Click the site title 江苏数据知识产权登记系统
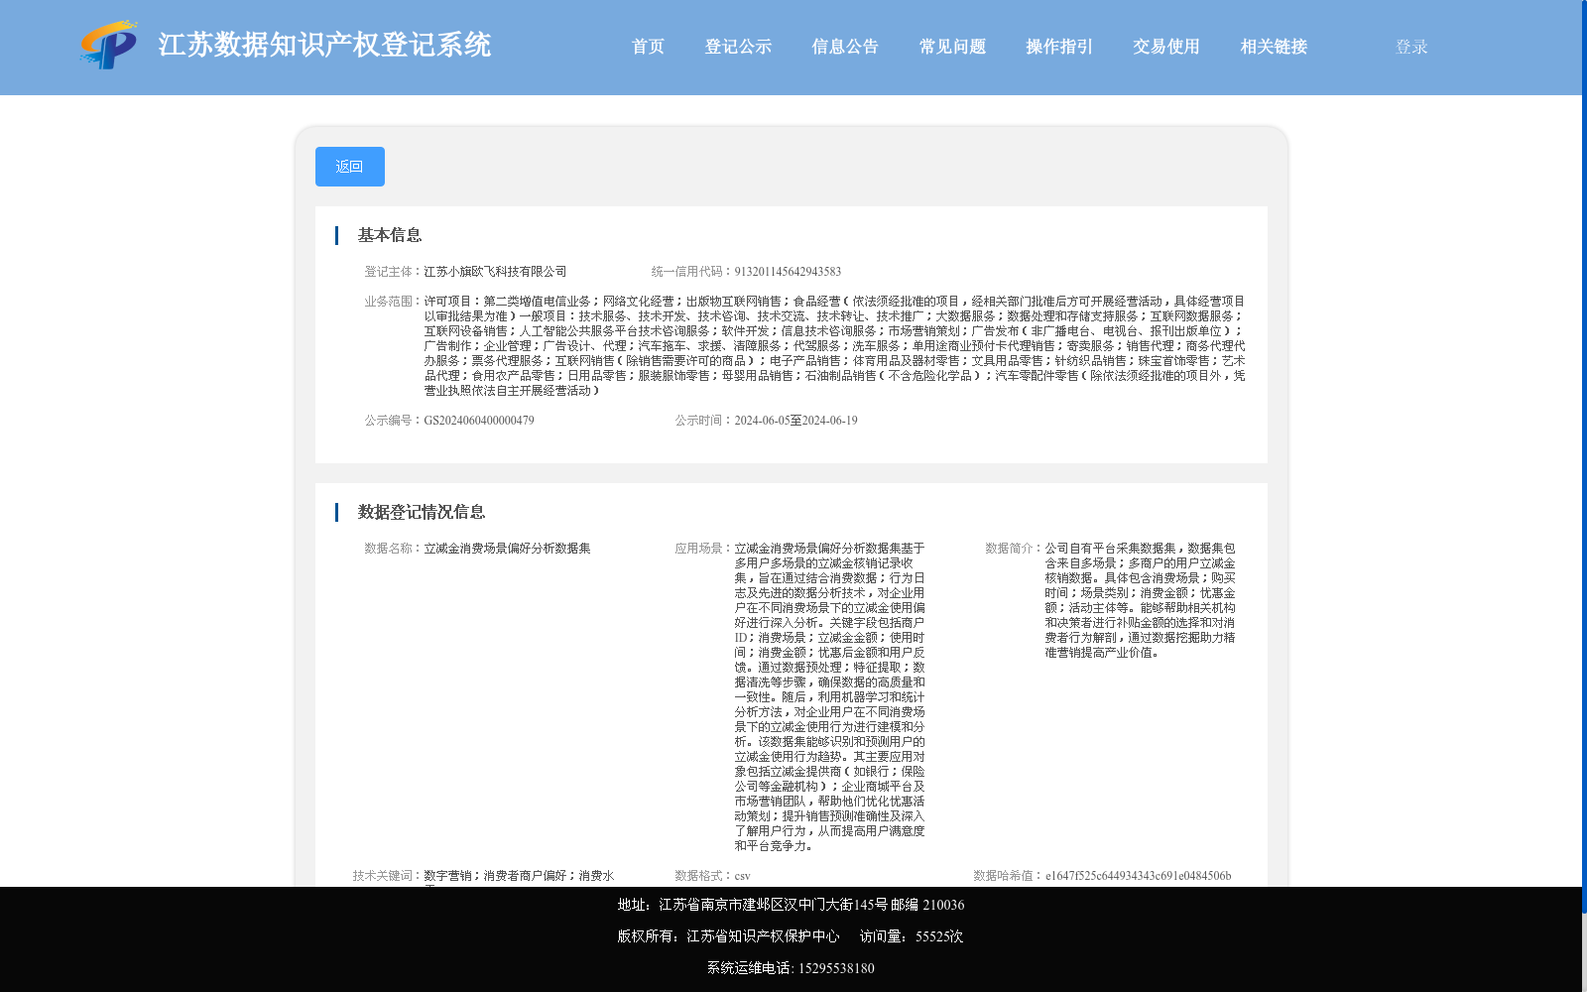Image resolution: width=1587 pixels, height=992 pixels. pyautogui.click(x=324, y=45)
